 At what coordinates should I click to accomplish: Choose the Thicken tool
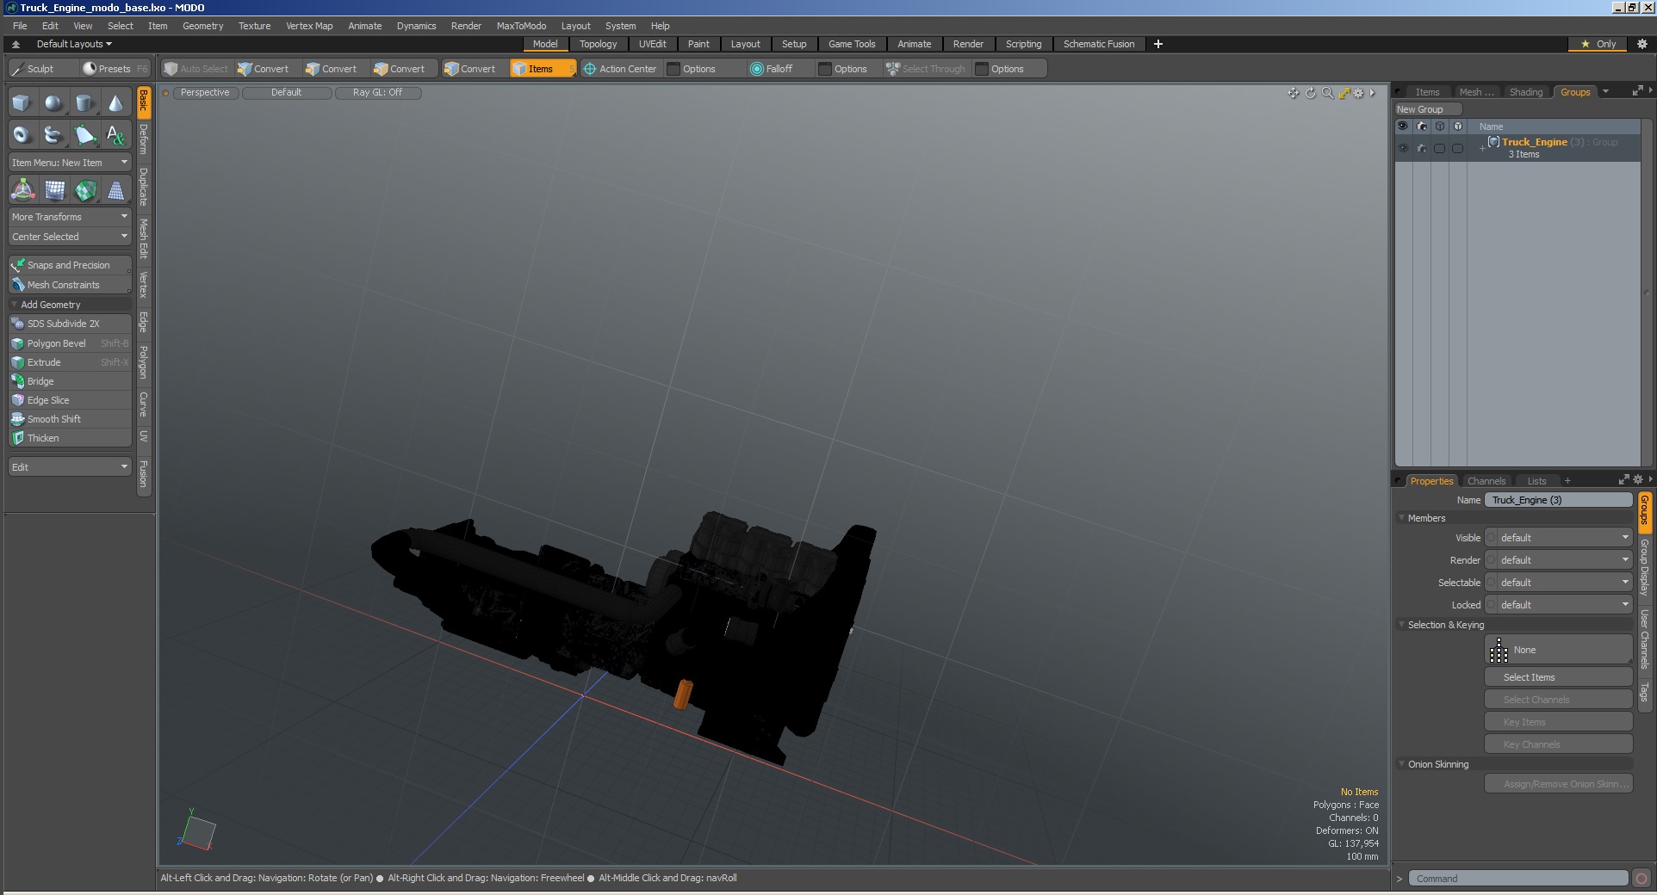click(x=70, y=438)
